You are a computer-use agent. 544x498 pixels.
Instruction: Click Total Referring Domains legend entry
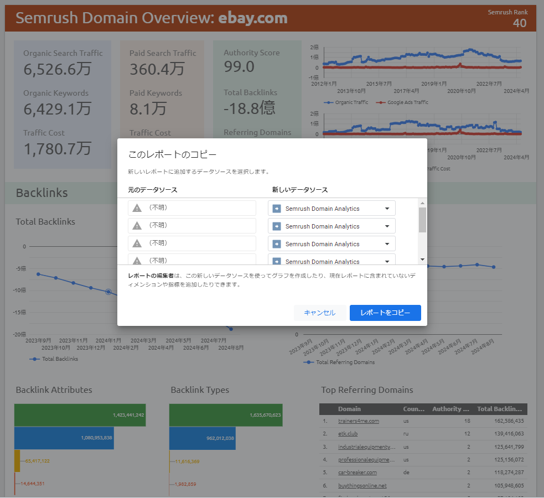coord(339,362)
